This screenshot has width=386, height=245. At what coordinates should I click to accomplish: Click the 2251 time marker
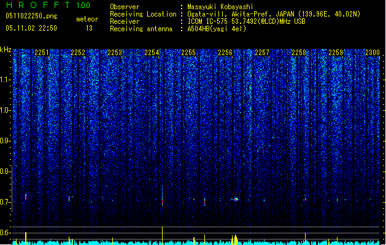(x=42, y=53)
